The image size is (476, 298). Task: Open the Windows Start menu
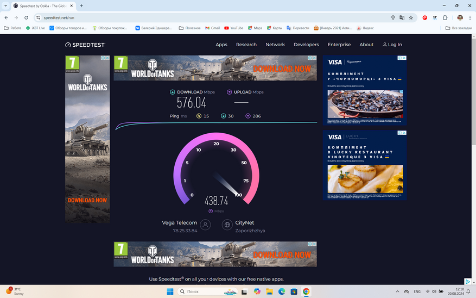click(x=170, y=291)
